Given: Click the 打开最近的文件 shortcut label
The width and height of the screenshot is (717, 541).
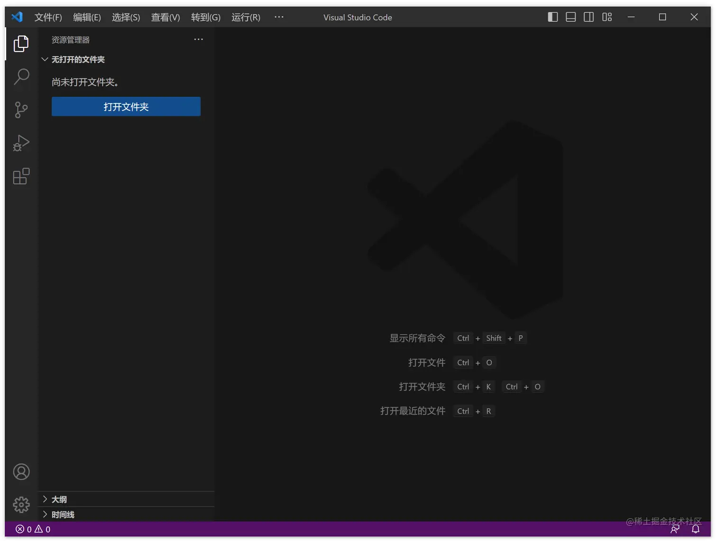Looking at the screenshot, I should click(413, 411).
